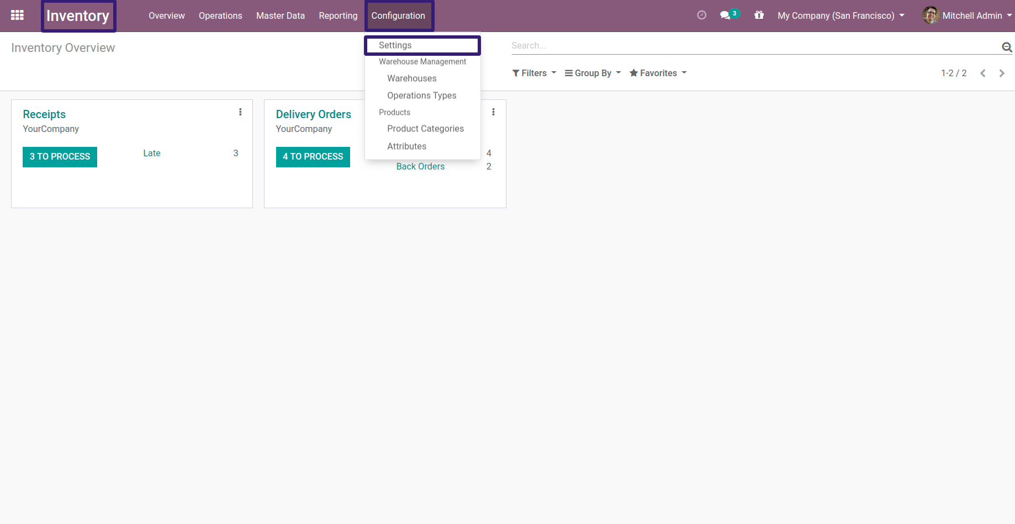This screenshot has height=524, width=1015.
Task: Expand the Filters dropdown
Action: pos(534,73)
